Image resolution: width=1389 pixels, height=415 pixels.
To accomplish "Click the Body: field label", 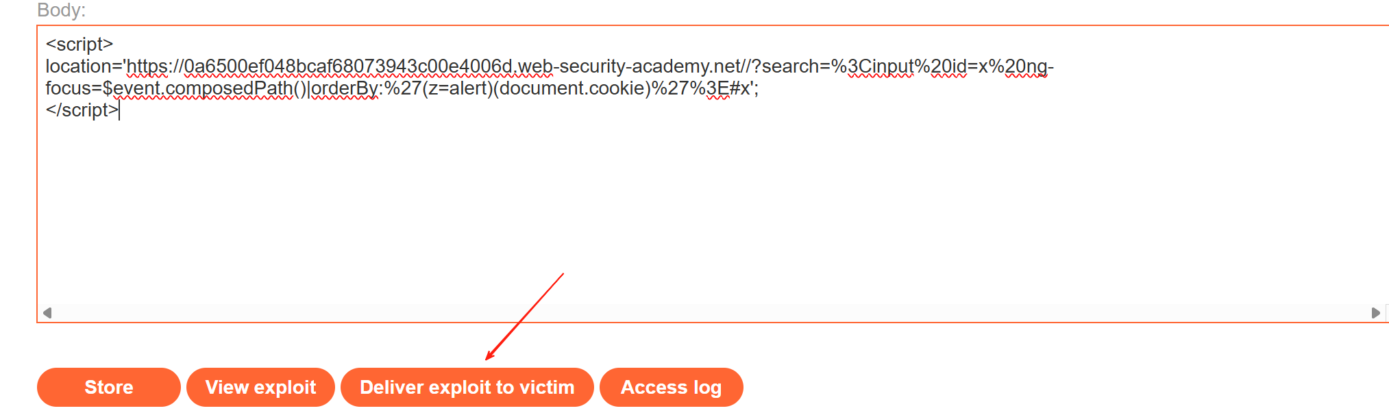I will pos(61,10).
